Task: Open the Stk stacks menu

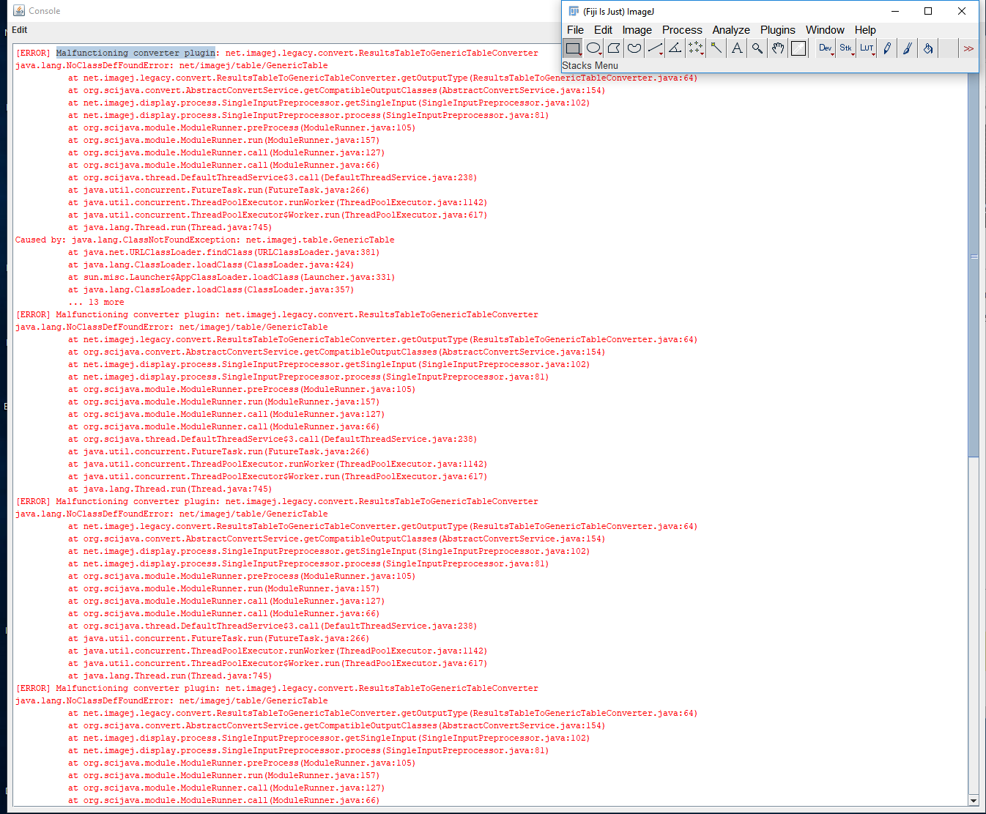Action: click(x=846, y=48)
